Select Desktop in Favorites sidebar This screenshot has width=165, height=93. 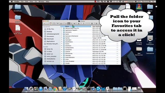click(49, 32)
